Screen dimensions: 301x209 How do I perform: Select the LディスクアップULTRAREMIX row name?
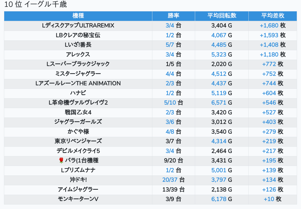(78, 26)
